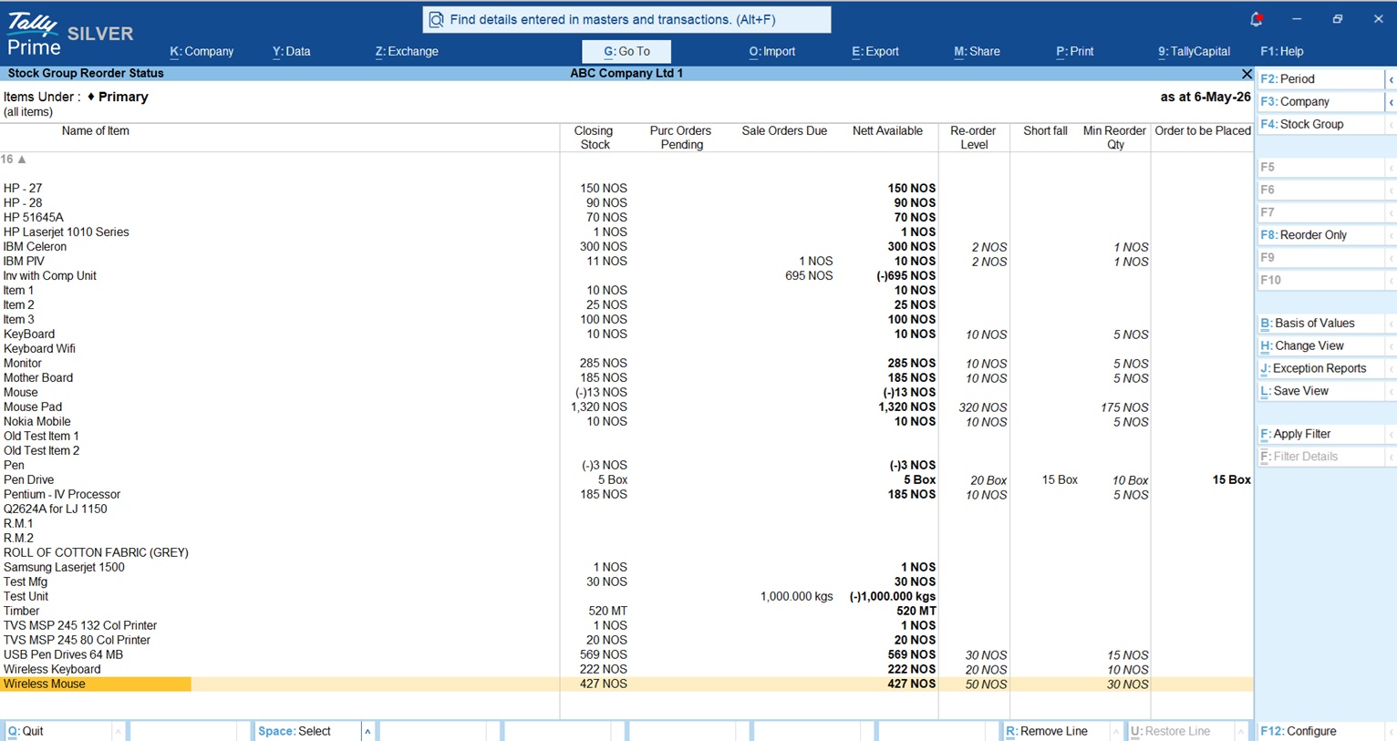Open the 9: TallyCapital menu
Screen dimensions: 1397x741
click(1195, 52)
